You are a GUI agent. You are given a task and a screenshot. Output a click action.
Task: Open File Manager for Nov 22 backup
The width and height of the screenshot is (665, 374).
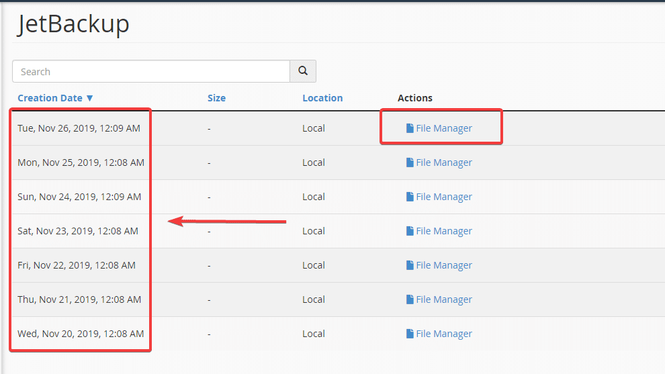click(439, 265)
